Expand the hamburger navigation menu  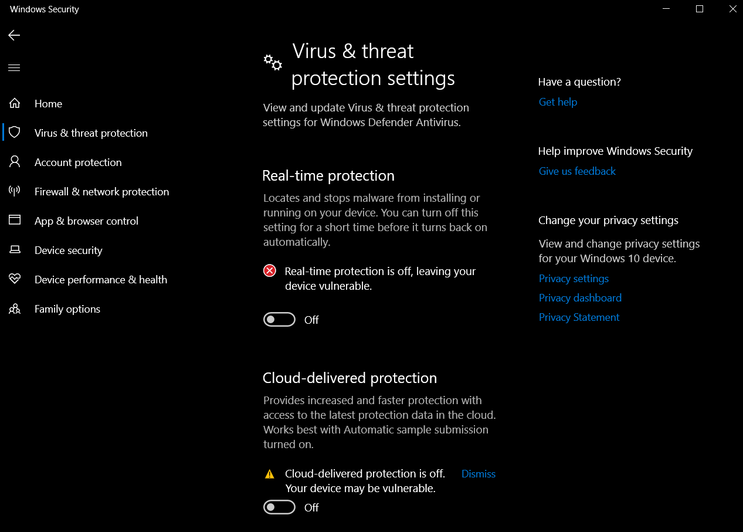(x=14, y=68)
